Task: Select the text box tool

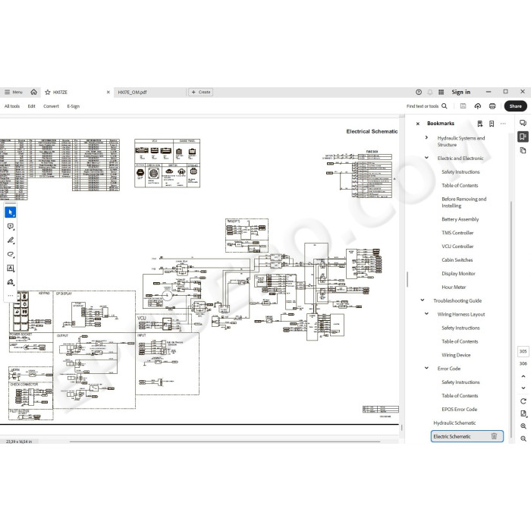Action: 11,269
